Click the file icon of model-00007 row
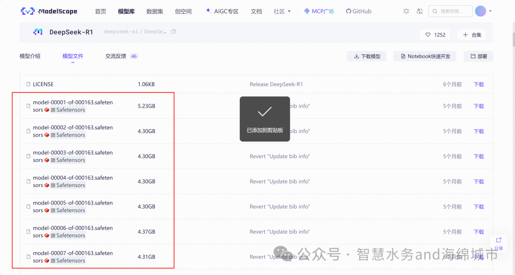The image size is (515, 275). [28, 256]
